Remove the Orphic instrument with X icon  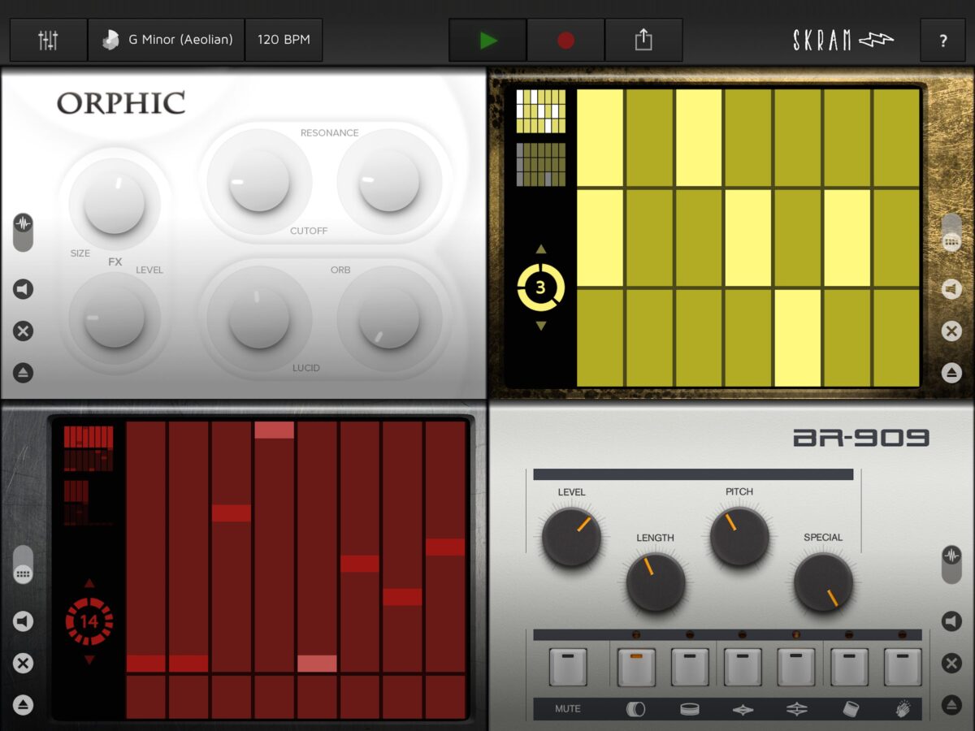[x=24, y=331]
